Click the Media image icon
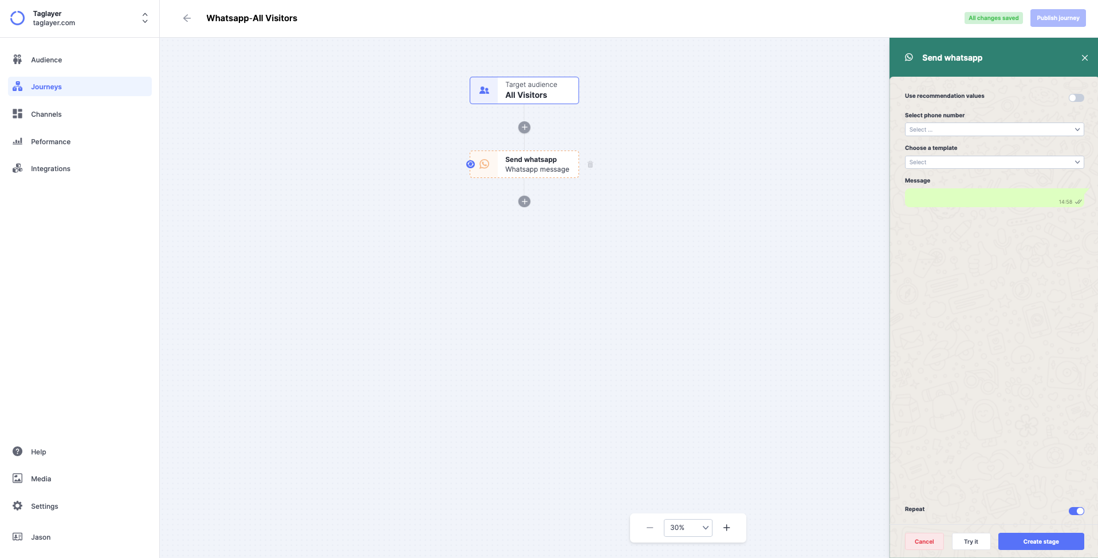Viewport: 1098px width, 558px height. (x=18, y=478)
